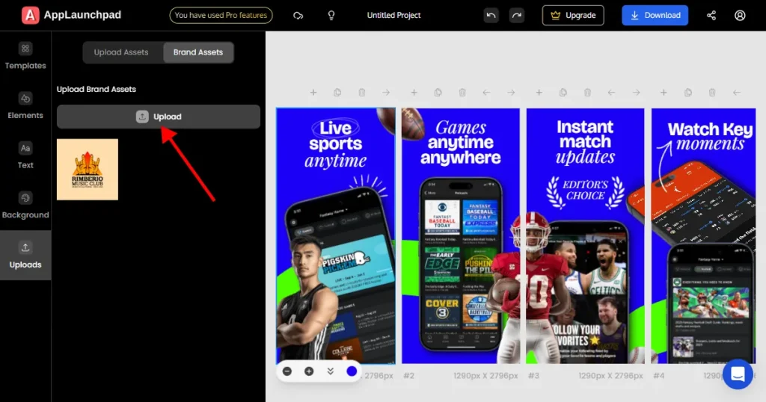Open the Elements panel in sidebar
766x402 pixels.
coord(25,105)
